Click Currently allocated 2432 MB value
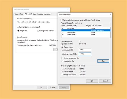The height and width of the screenshot is (99, 127). click(82, 75)
